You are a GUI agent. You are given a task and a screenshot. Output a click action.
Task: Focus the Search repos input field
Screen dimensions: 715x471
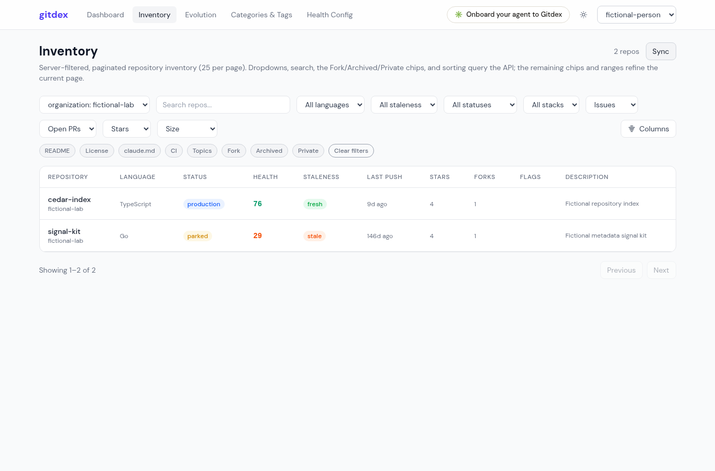coord(223,105)
